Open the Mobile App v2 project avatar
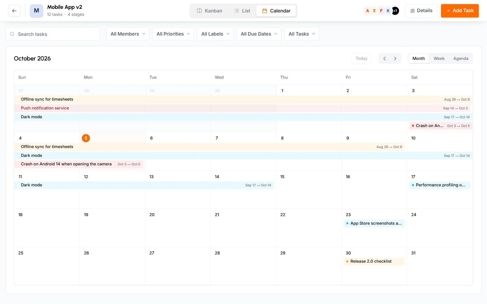Image resolution: width=487 pixels, height=304 pixels. click(37, 11)
